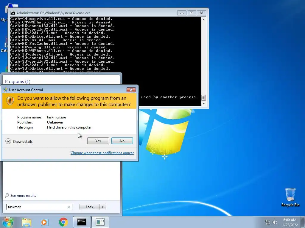Click Yes in User Account Control
Image resolution: width=305 pixels, height=228 pixels.
pos(98,141)
